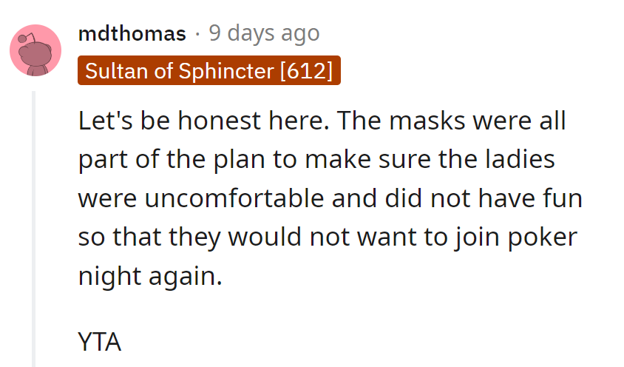Click the word "ladies" in the comment

click(x=522, y=160)
